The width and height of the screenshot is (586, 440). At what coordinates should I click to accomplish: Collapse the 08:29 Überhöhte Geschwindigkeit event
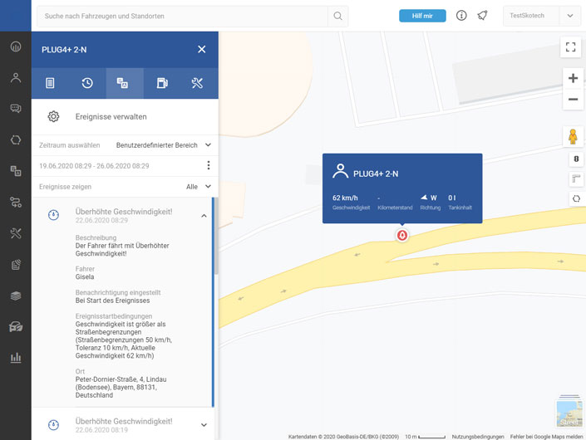(204, 216)
